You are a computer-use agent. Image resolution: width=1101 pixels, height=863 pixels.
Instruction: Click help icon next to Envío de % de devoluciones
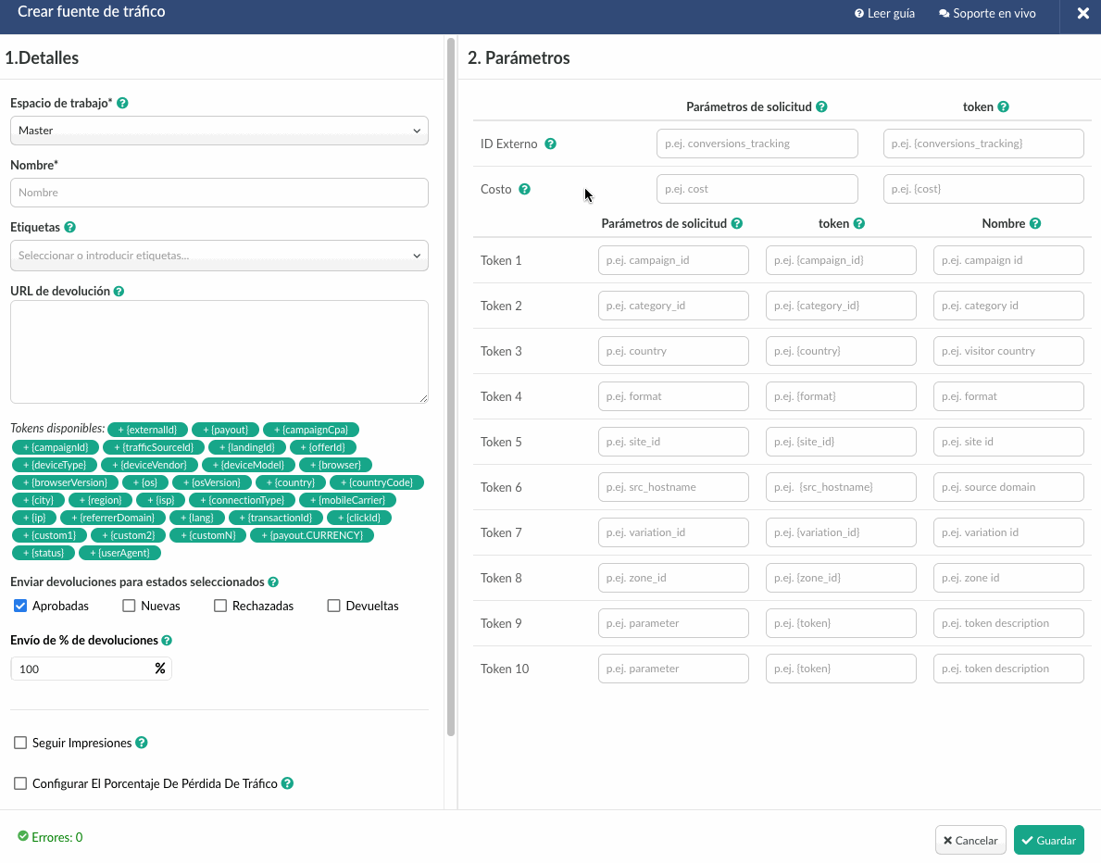click(x=167, y=640)
